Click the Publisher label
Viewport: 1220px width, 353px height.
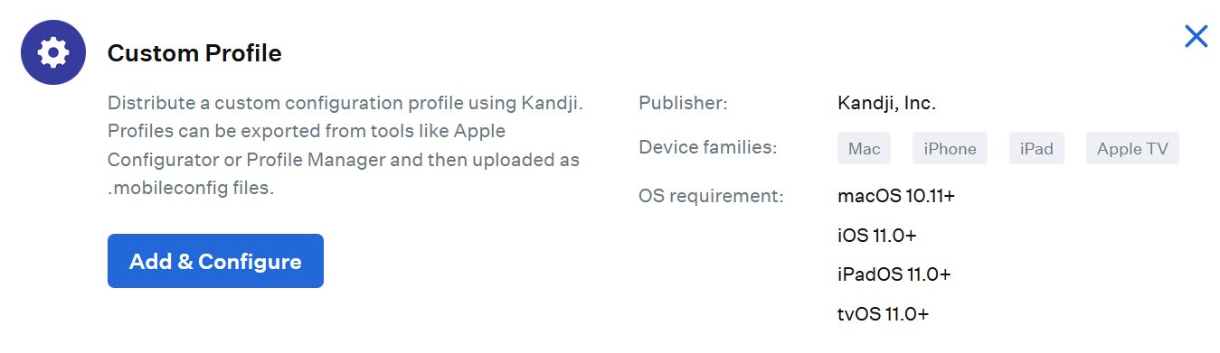click(683, 103)
